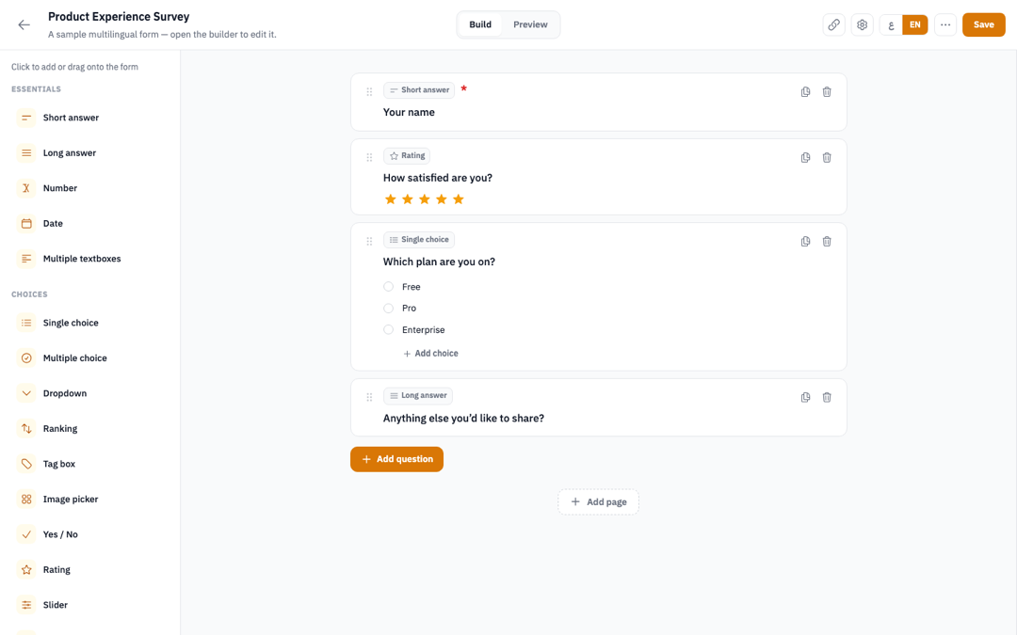Switch to the Preview tab
Viewport: 1017px width, 635px height.
point(530,24)
